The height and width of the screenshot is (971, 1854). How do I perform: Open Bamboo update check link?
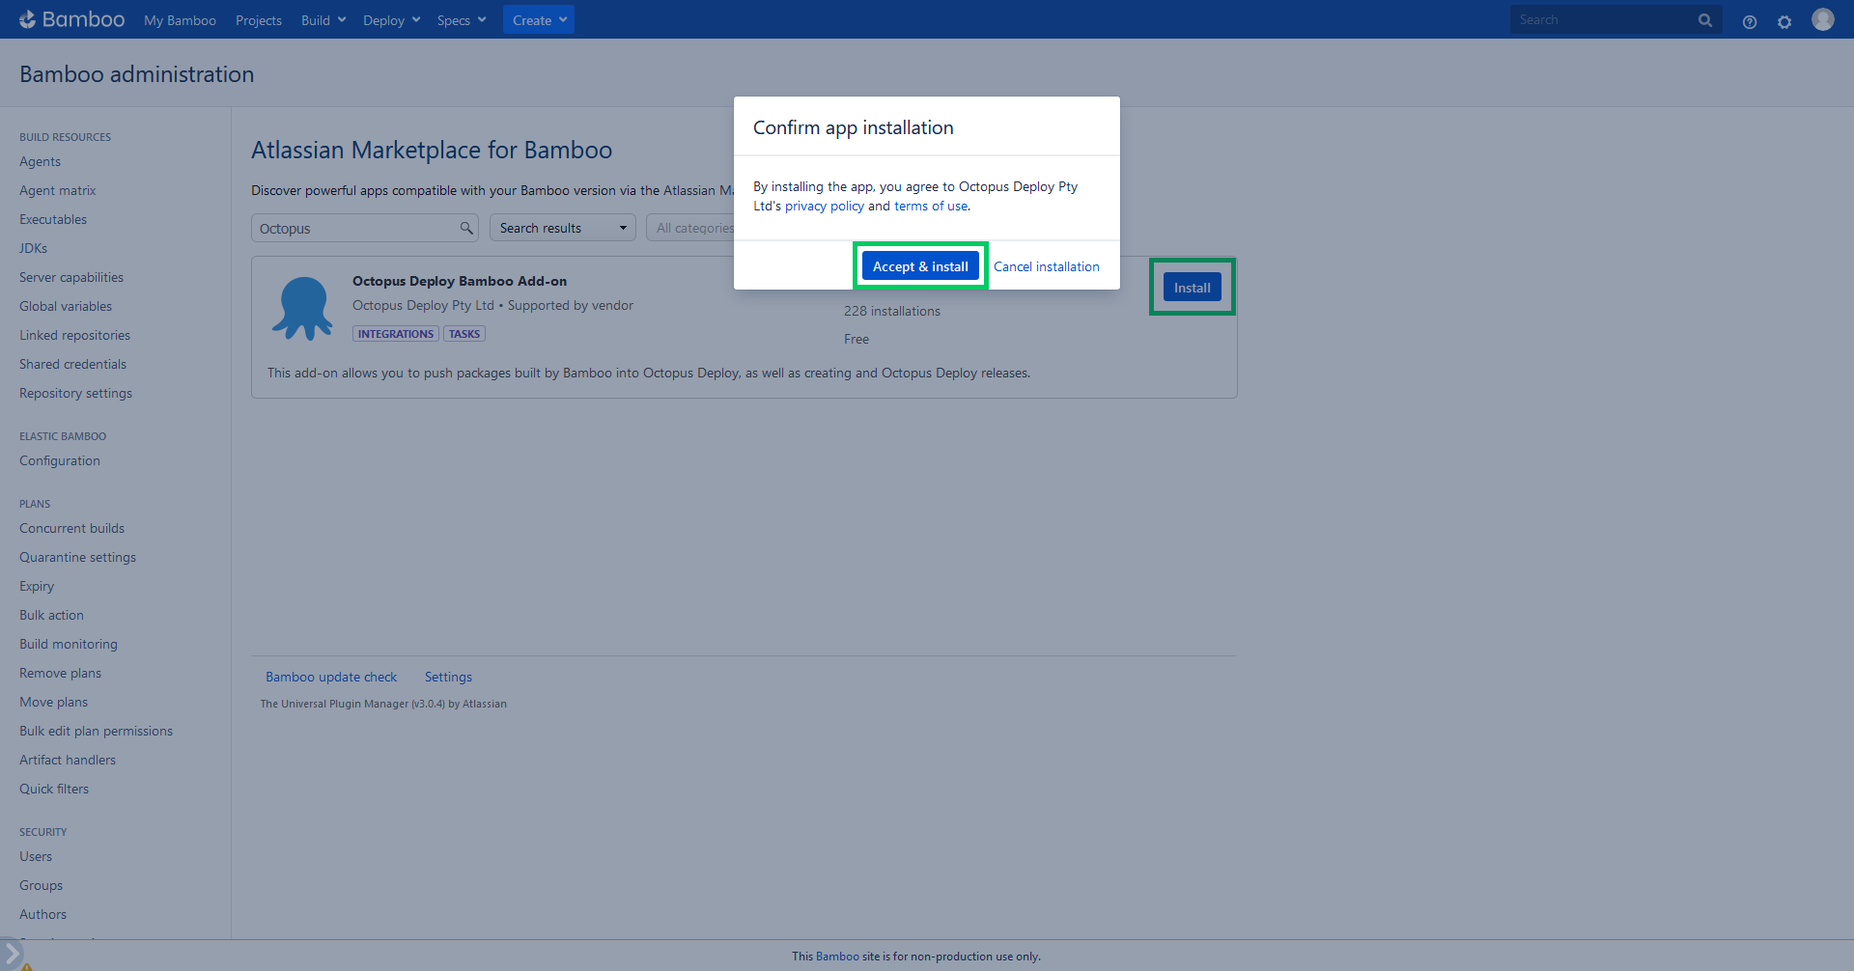331,677
